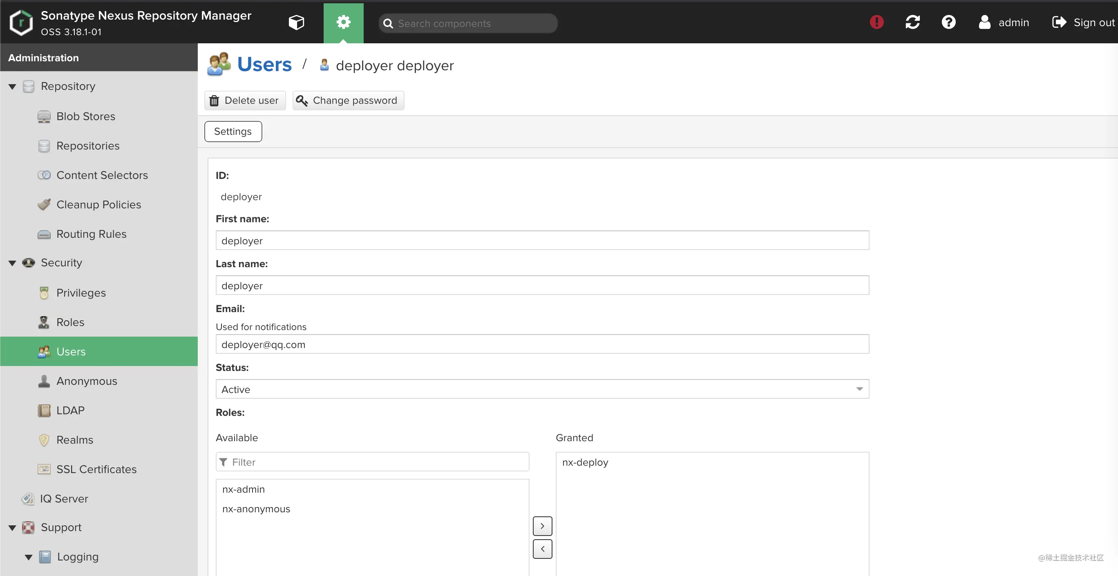Open Cleanup Policies
The image size is (1118, 576).
98,204
